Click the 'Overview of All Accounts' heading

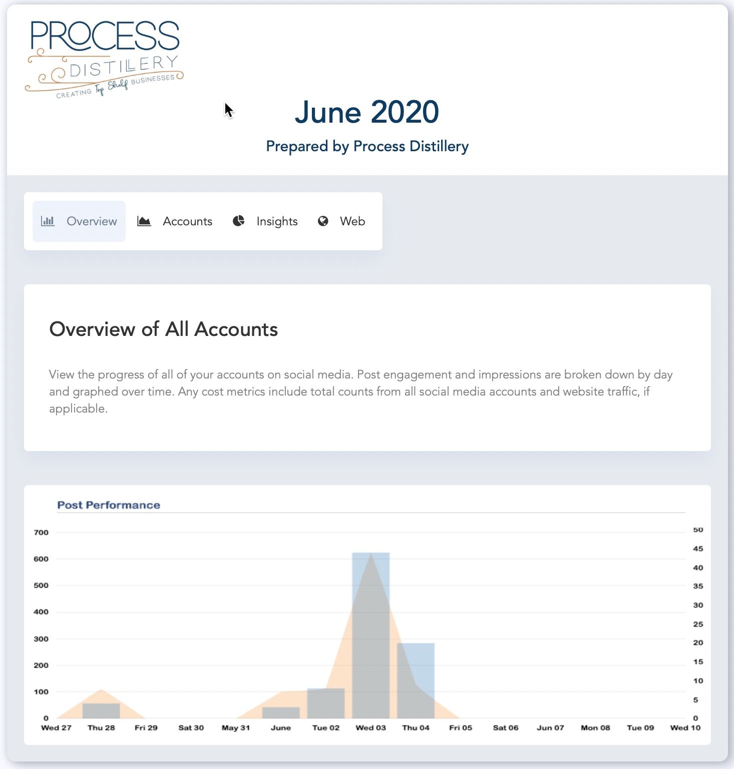pos(163,329)
